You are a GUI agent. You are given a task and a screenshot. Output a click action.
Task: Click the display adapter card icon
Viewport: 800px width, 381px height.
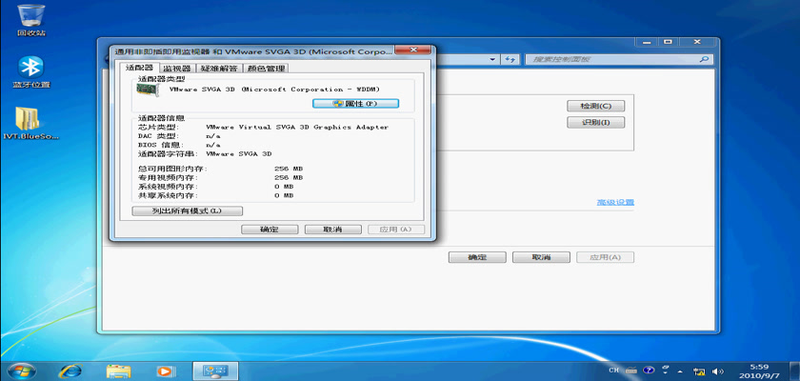point(148,90)
